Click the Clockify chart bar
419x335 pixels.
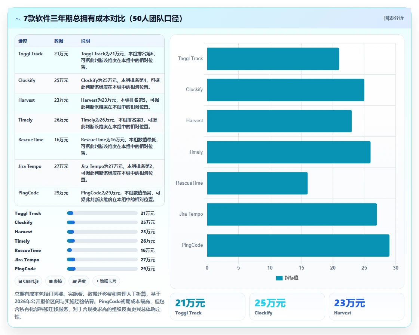pyautogui.click(x=286, y=90)
